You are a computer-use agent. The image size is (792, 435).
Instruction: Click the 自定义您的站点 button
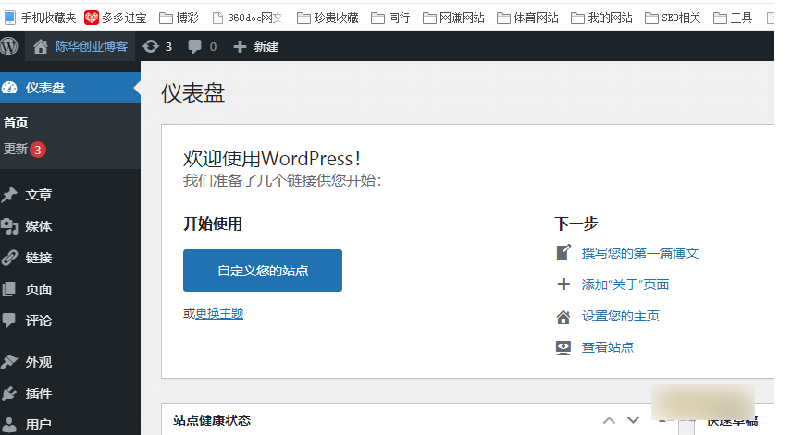coord(263,271)
